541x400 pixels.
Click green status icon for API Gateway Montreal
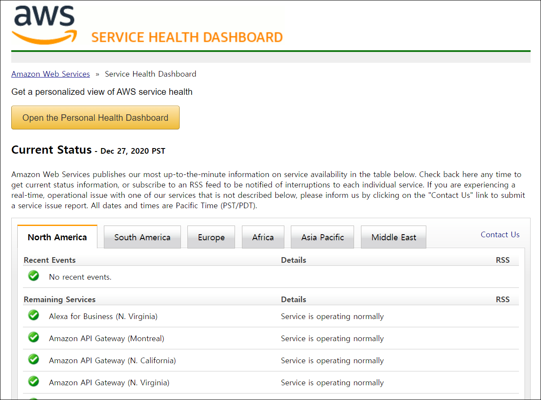tap(33, 337)
